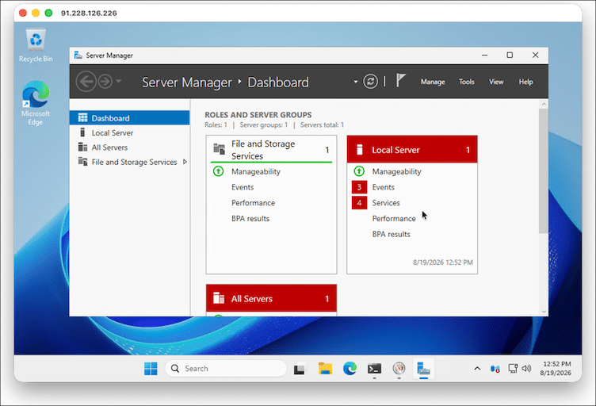Image resolution: width=596 pixels, height=406 pixels.
Task: Click the volume speaker tray icon
Action: point(526,369)
